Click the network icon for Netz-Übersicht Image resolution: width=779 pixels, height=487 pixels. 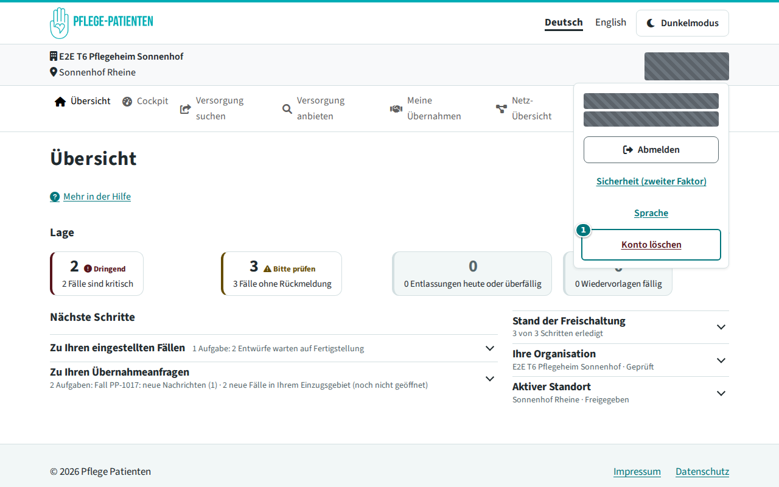(501, 109)
